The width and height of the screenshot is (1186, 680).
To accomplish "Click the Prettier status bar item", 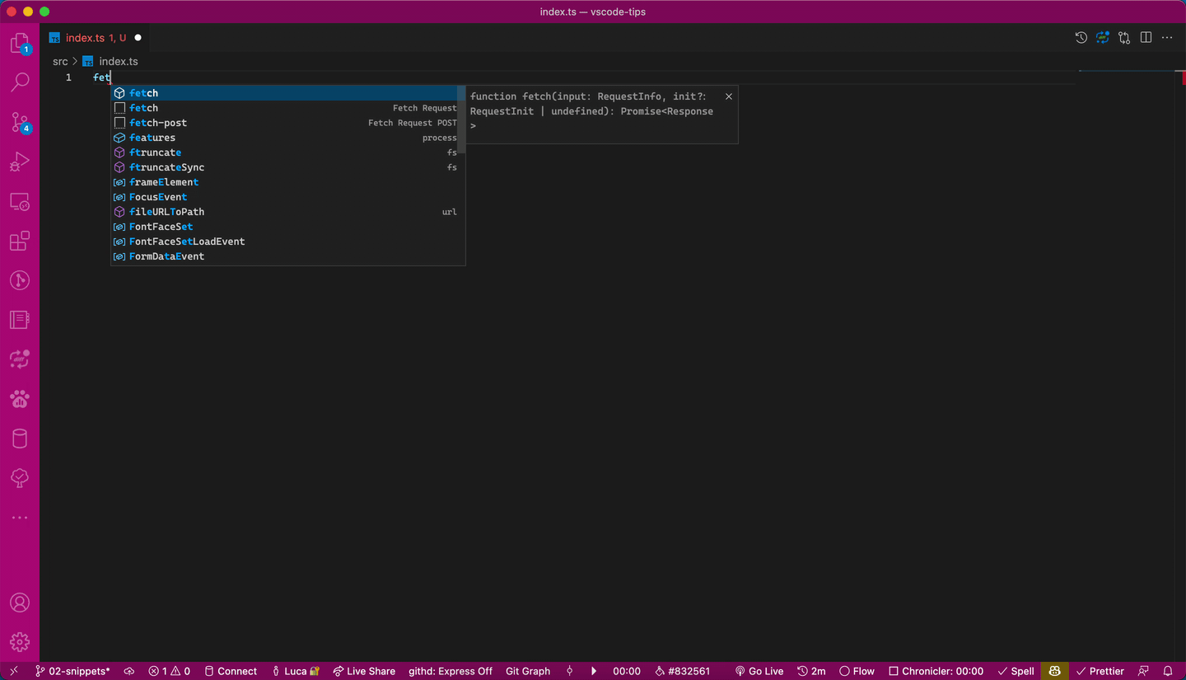I will pyautogui.click(x=1100, y=671).
